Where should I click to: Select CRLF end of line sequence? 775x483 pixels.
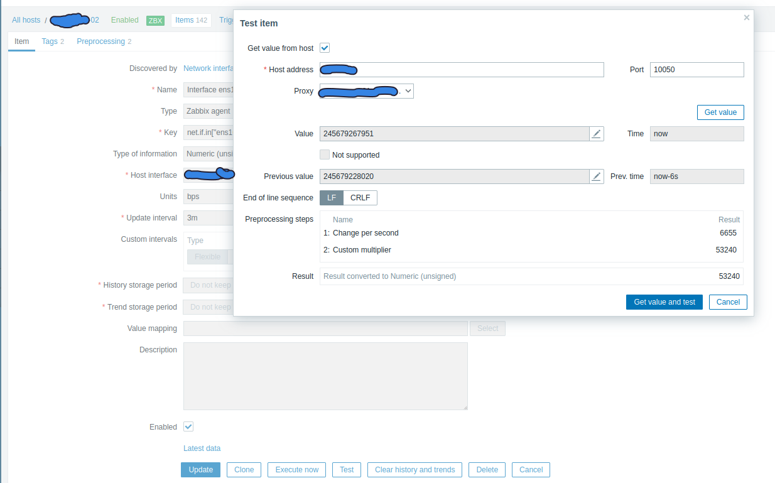(x=360, y=198)
